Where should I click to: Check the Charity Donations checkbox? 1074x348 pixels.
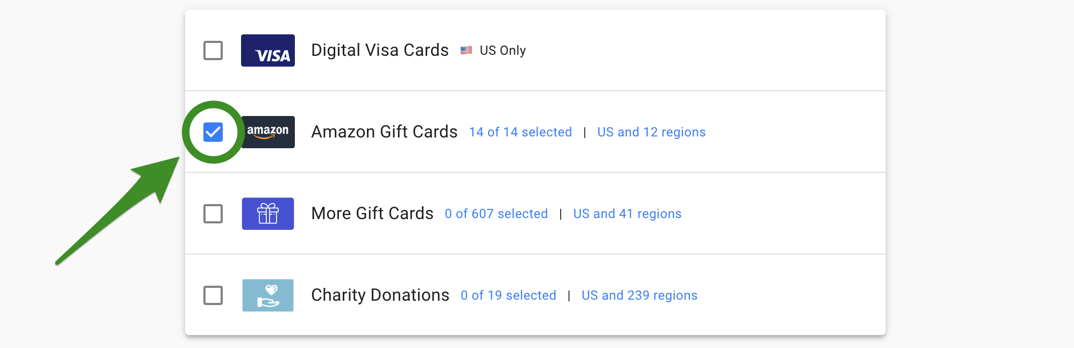coord(213,295)
